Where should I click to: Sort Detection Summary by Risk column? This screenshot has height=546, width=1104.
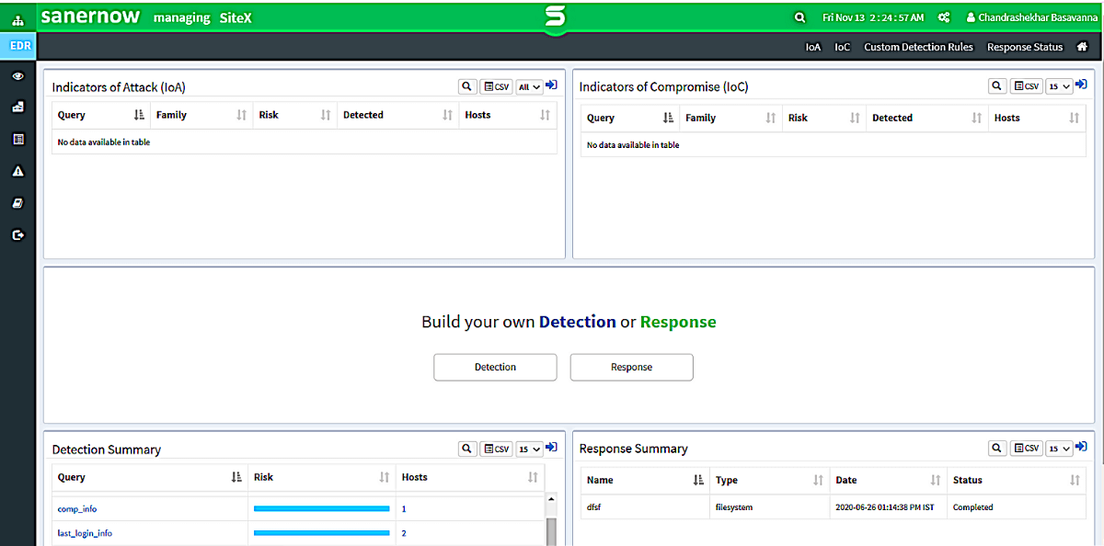coord(322,477)
